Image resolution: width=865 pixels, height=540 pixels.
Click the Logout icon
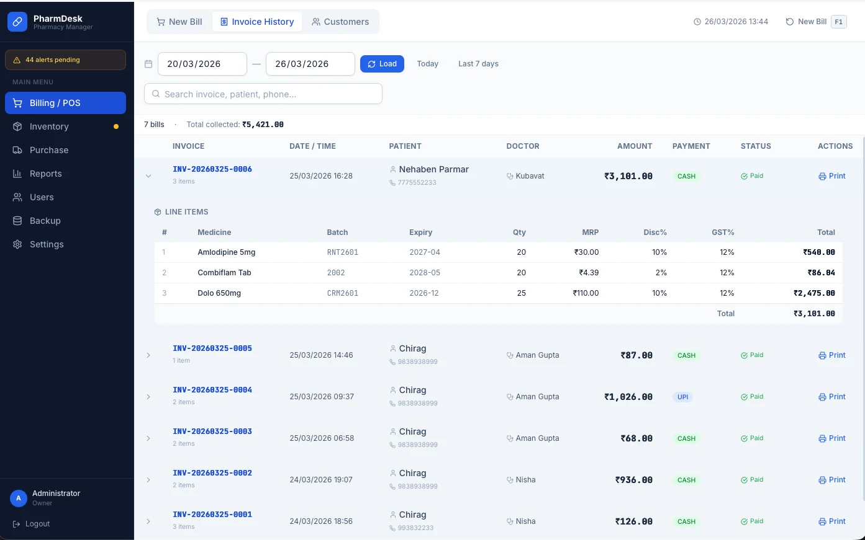coord(17,524)
